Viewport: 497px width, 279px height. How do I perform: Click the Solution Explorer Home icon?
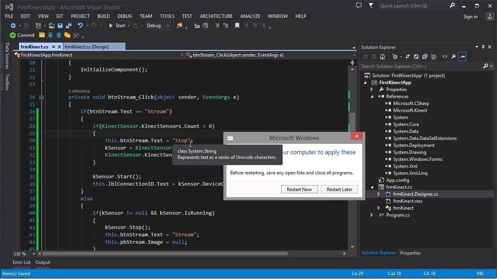pos(382,57)
